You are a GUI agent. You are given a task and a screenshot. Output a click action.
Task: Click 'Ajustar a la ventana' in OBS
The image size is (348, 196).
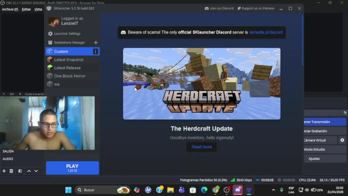[34, 94]
